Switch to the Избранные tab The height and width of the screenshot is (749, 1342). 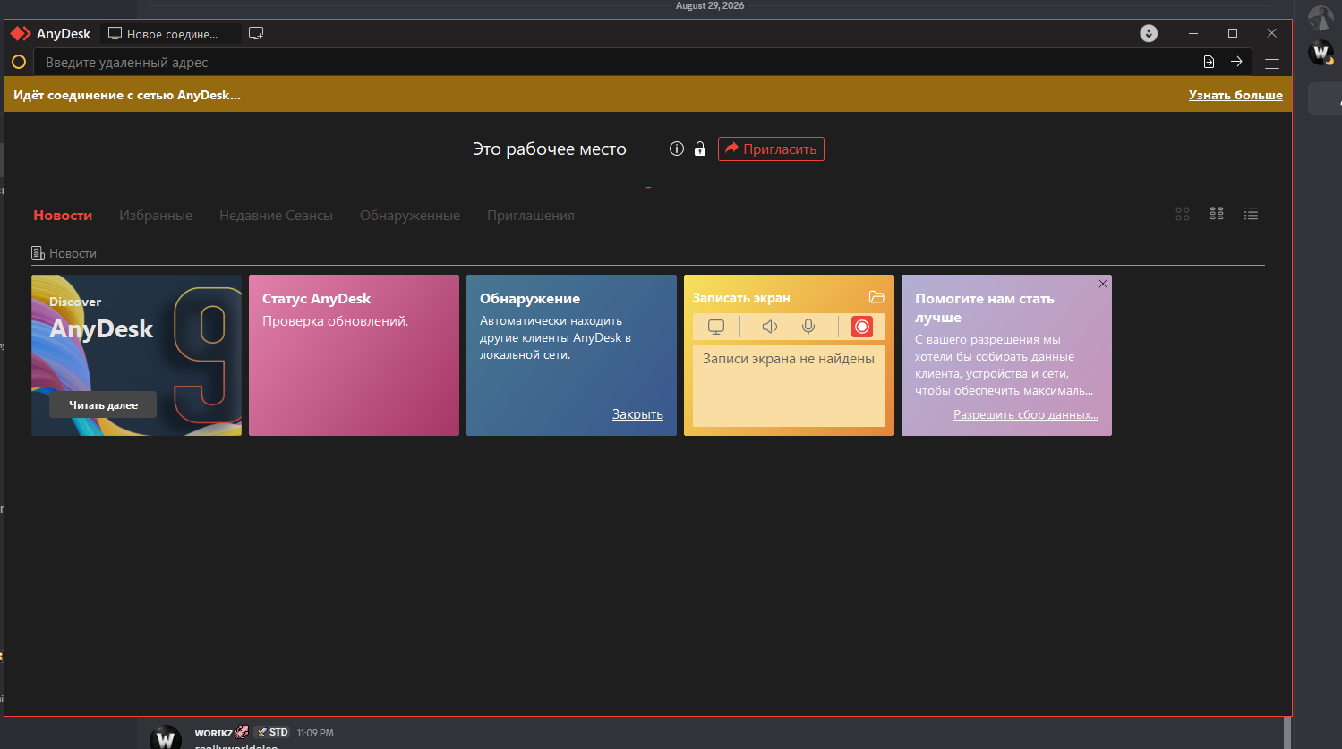tap(156, 216)
